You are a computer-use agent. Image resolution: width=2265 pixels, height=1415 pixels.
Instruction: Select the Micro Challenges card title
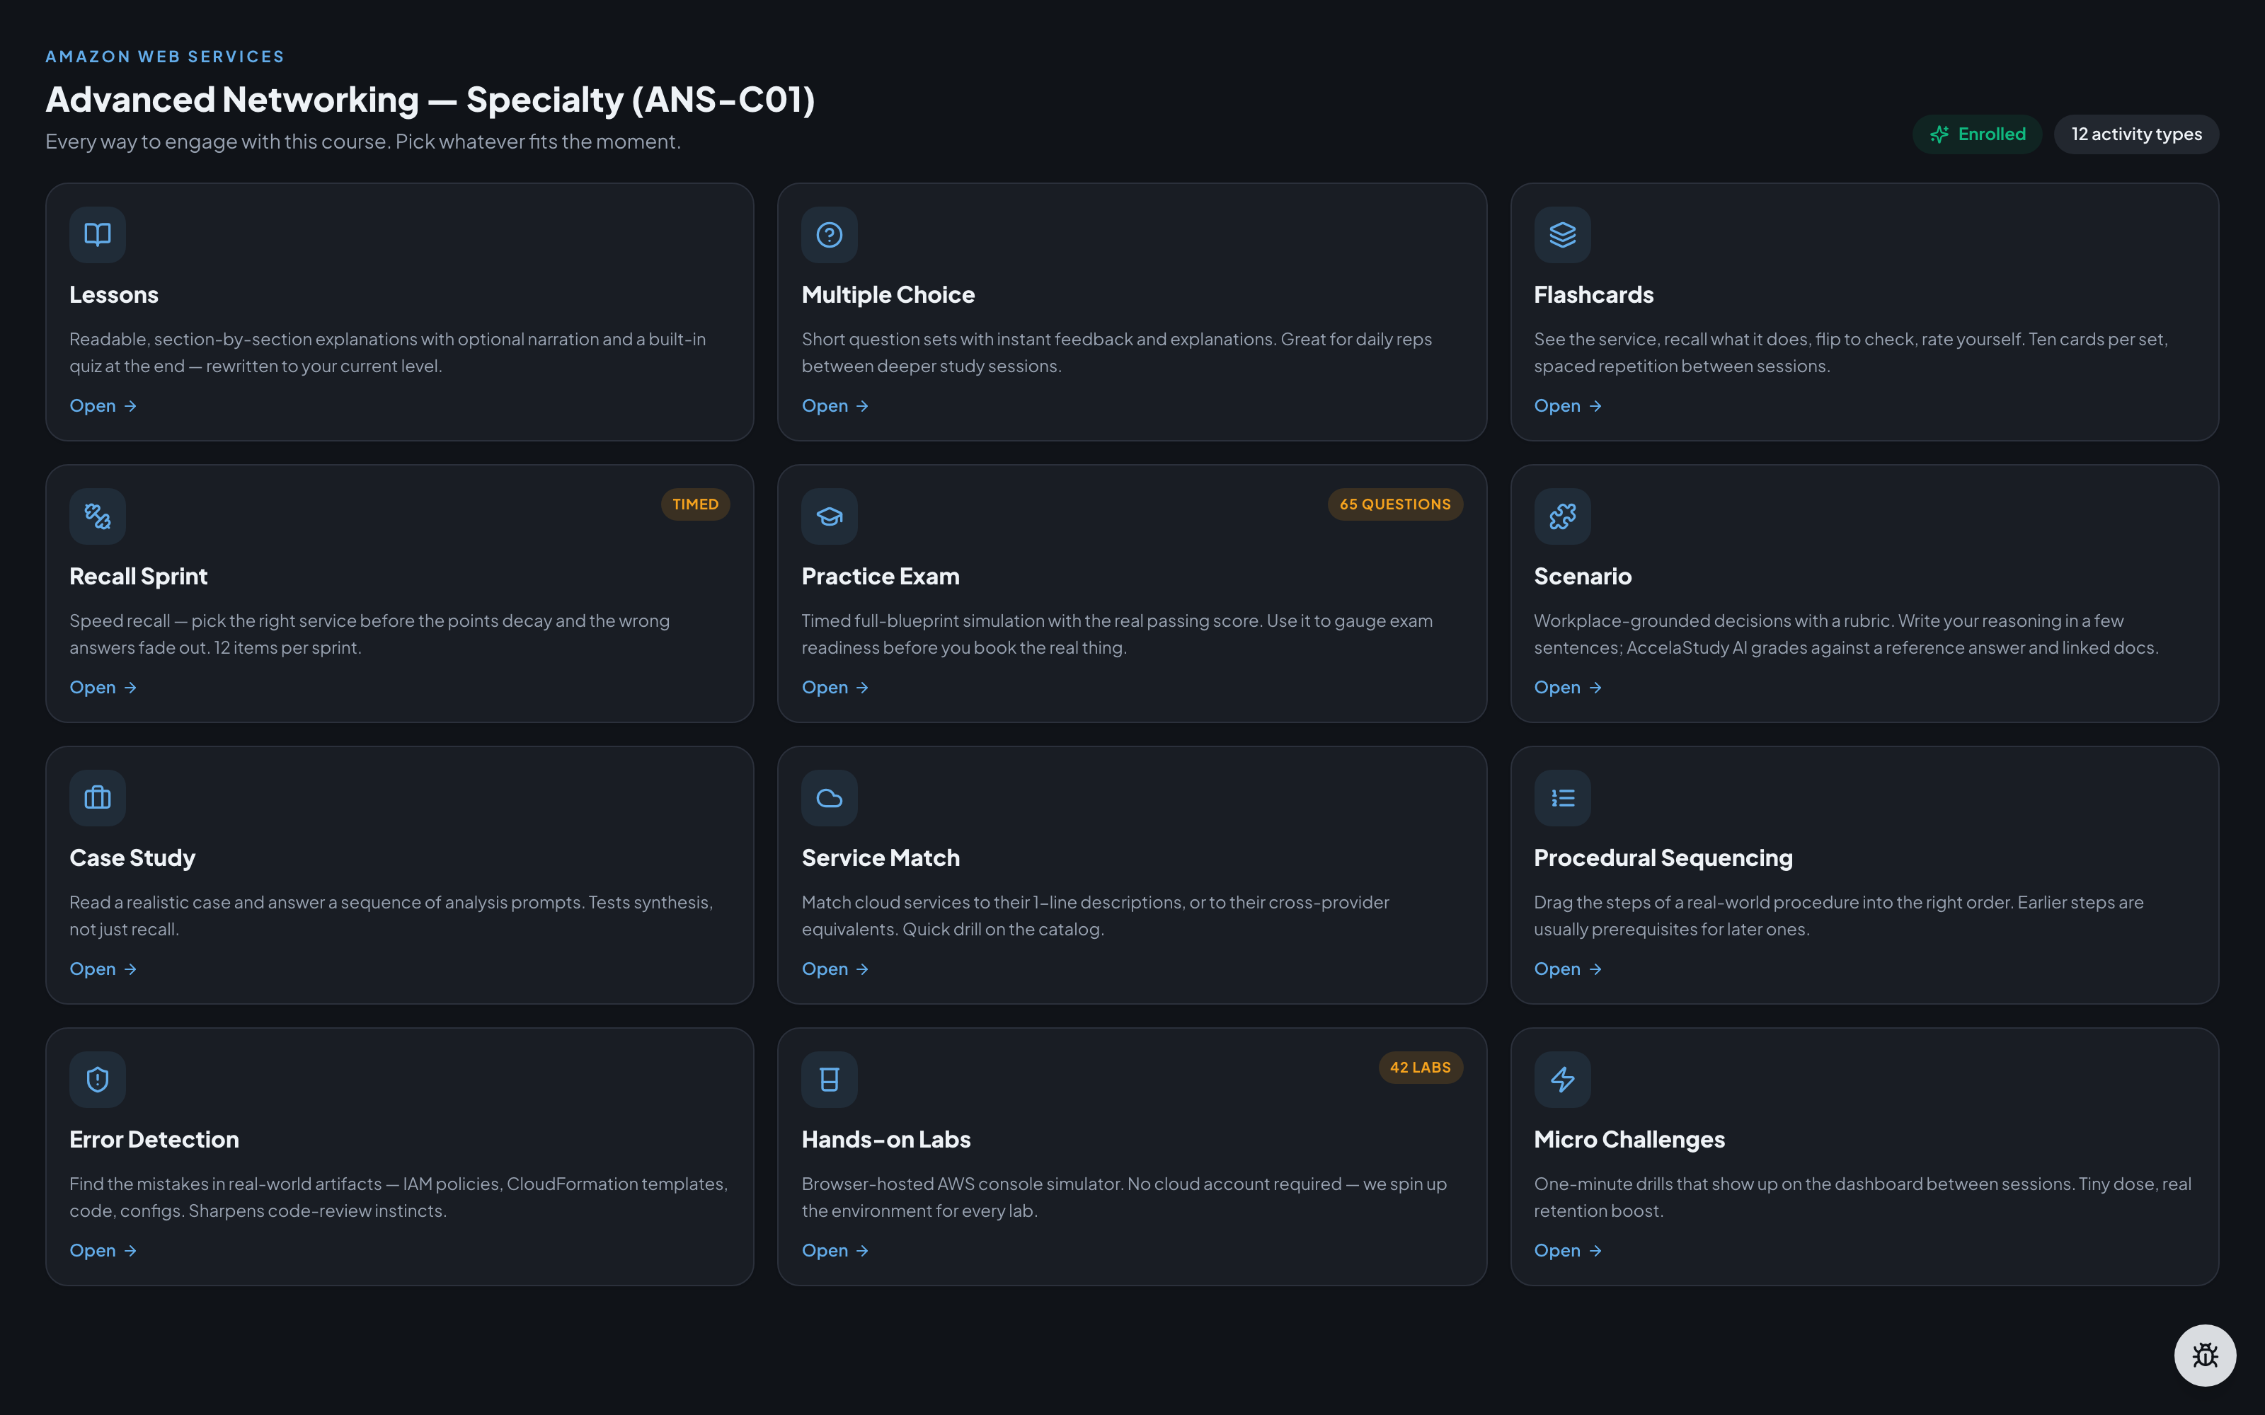tap(1629, 1140)
